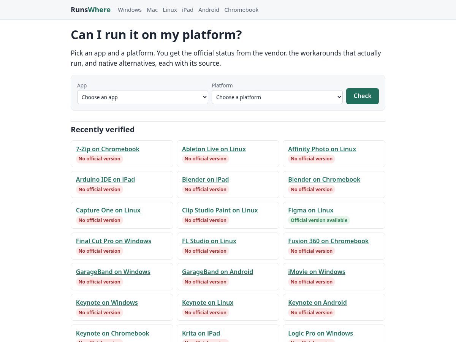Go to the Windows nav item
This screenshot has width=456, height=342.
[x=130, y=10]
